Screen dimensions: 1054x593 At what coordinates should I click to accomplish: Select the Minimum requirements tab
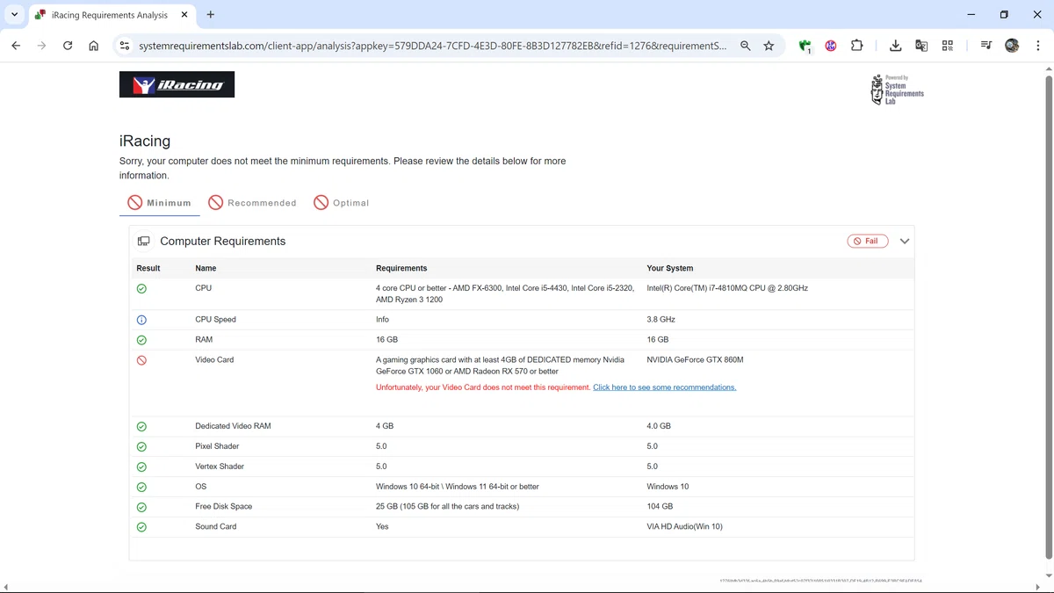(159, 203)
